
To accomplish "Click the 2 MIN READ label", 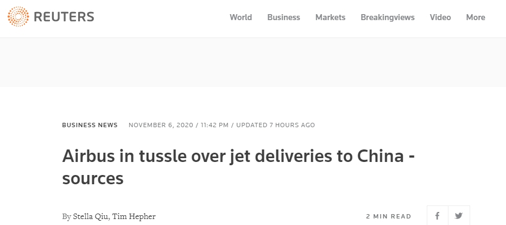I will [x=388, y=216].
